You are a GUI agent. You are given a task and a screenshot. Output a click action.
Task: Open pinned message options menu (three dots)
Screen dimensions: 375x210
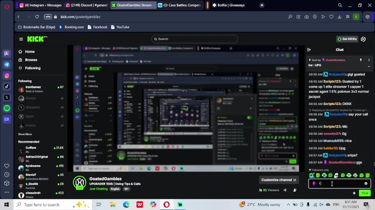(x=369, y=60)
